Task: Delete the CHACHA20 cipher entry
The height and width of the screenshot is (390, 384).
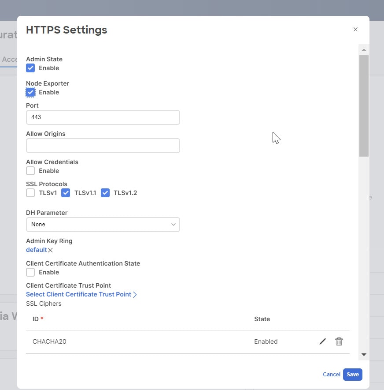Action: [x=339, y=341]
